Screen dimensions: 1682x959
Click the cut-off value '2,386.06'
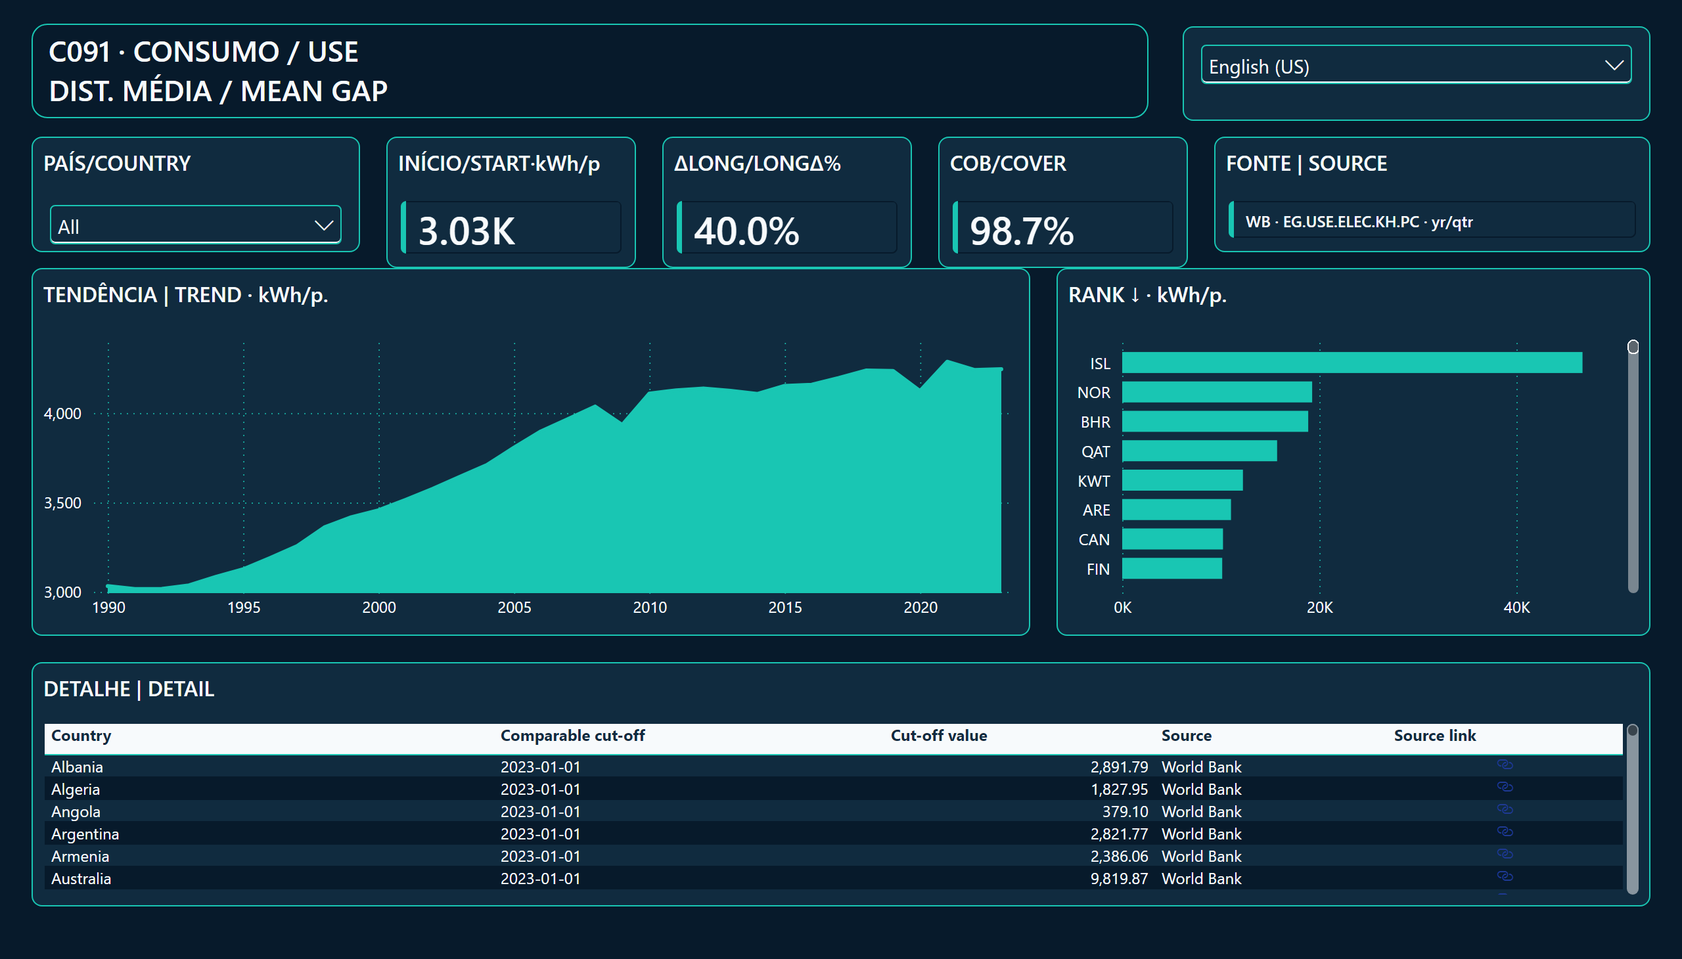[x=1119, y=857]
